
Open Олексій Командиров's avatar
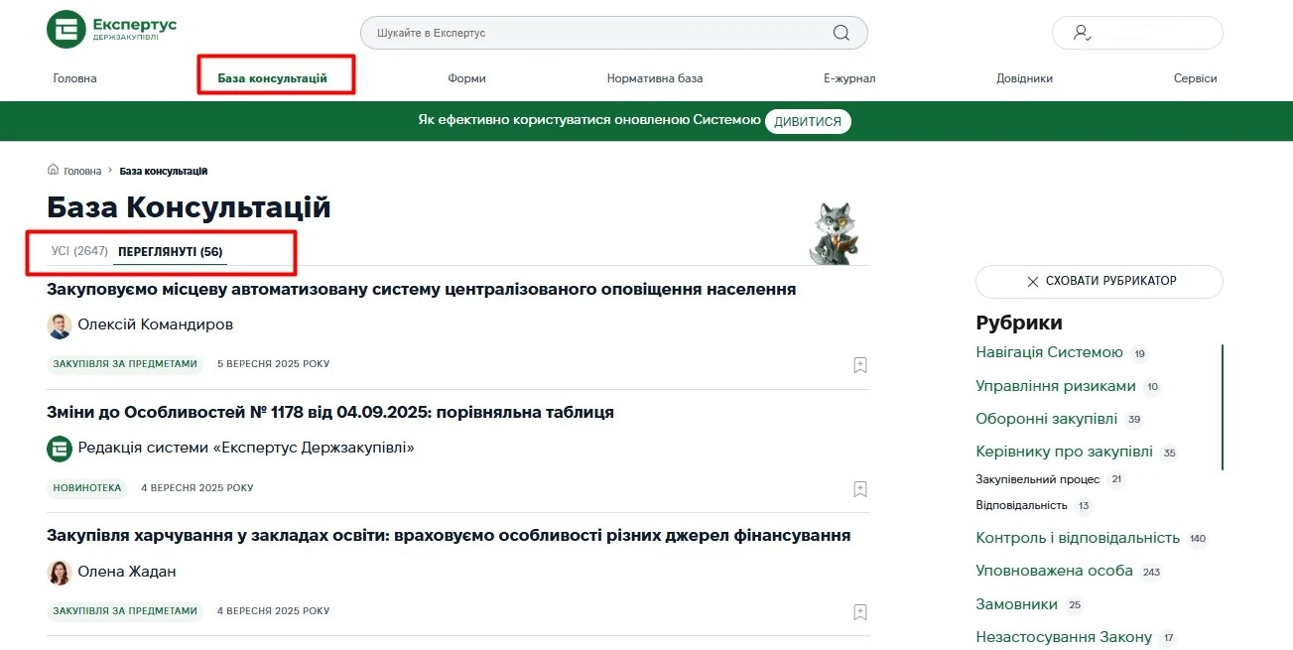pos(60,325)
